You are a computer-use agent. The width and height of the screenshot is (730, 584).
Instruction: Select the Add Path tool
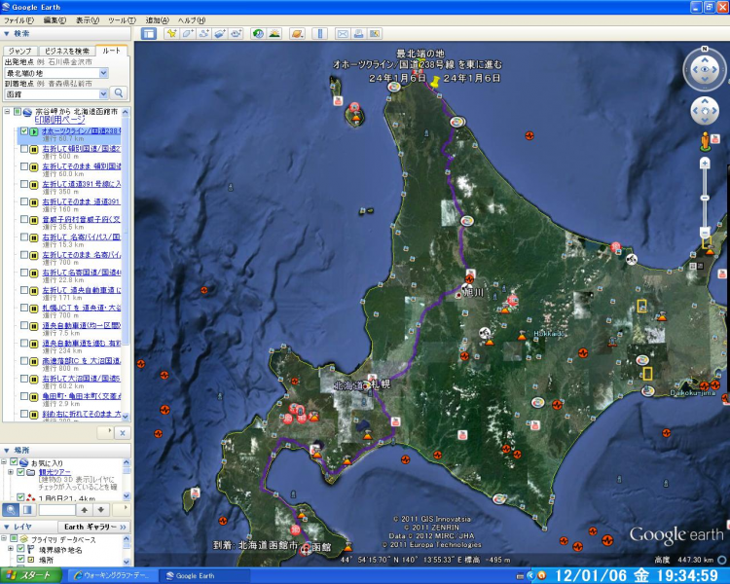click(x=204, y=33)
